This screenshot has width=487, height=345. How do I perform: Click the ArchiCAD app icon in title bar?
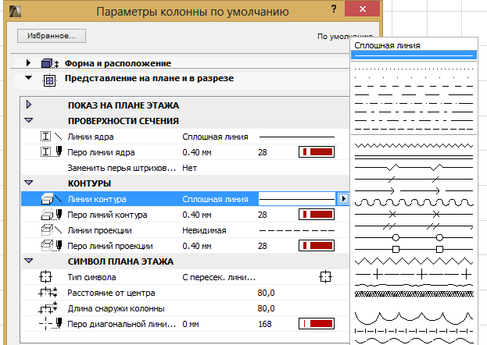[15, 12]
